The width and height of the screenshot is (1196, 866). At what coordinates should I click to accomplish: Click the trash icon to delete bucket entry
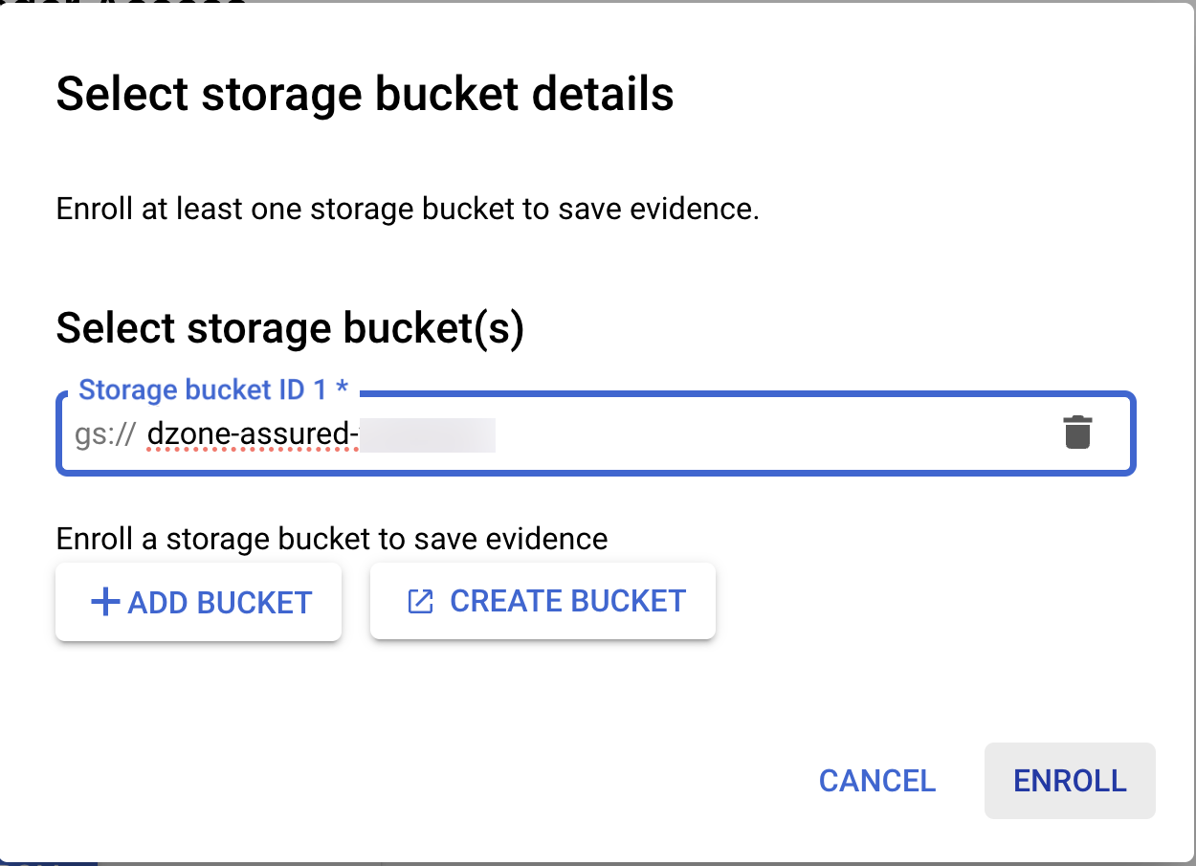coord(1077,433)
